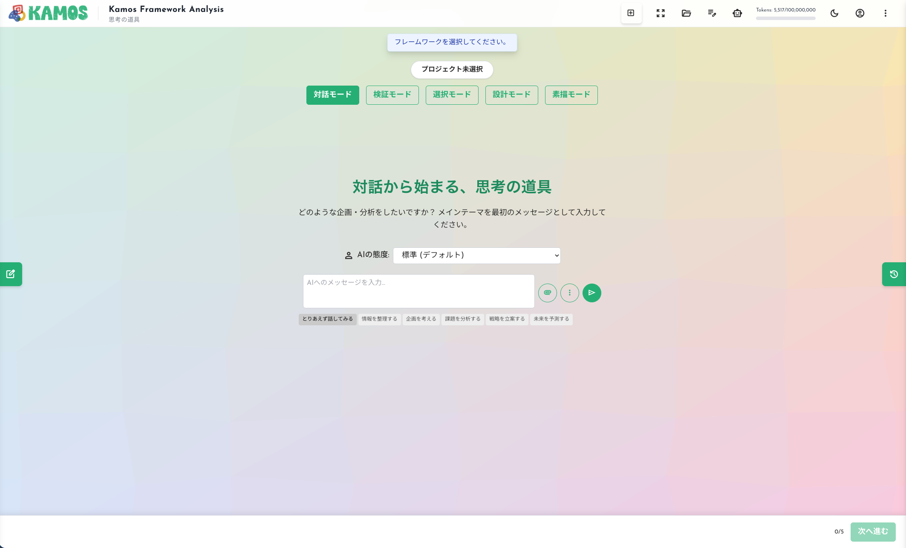Switch to 検証モード tab

pos(392,95)
